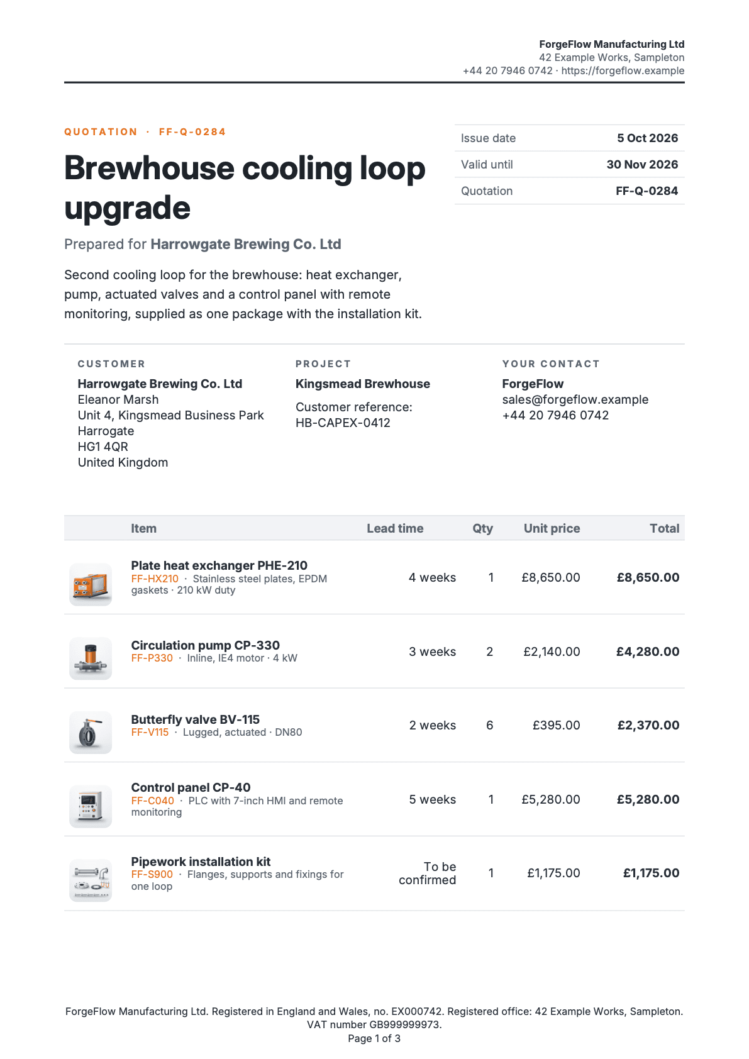Click the circulation pump quantity '2'
The image size is (749, 1059).
click(x=489, y=651)
